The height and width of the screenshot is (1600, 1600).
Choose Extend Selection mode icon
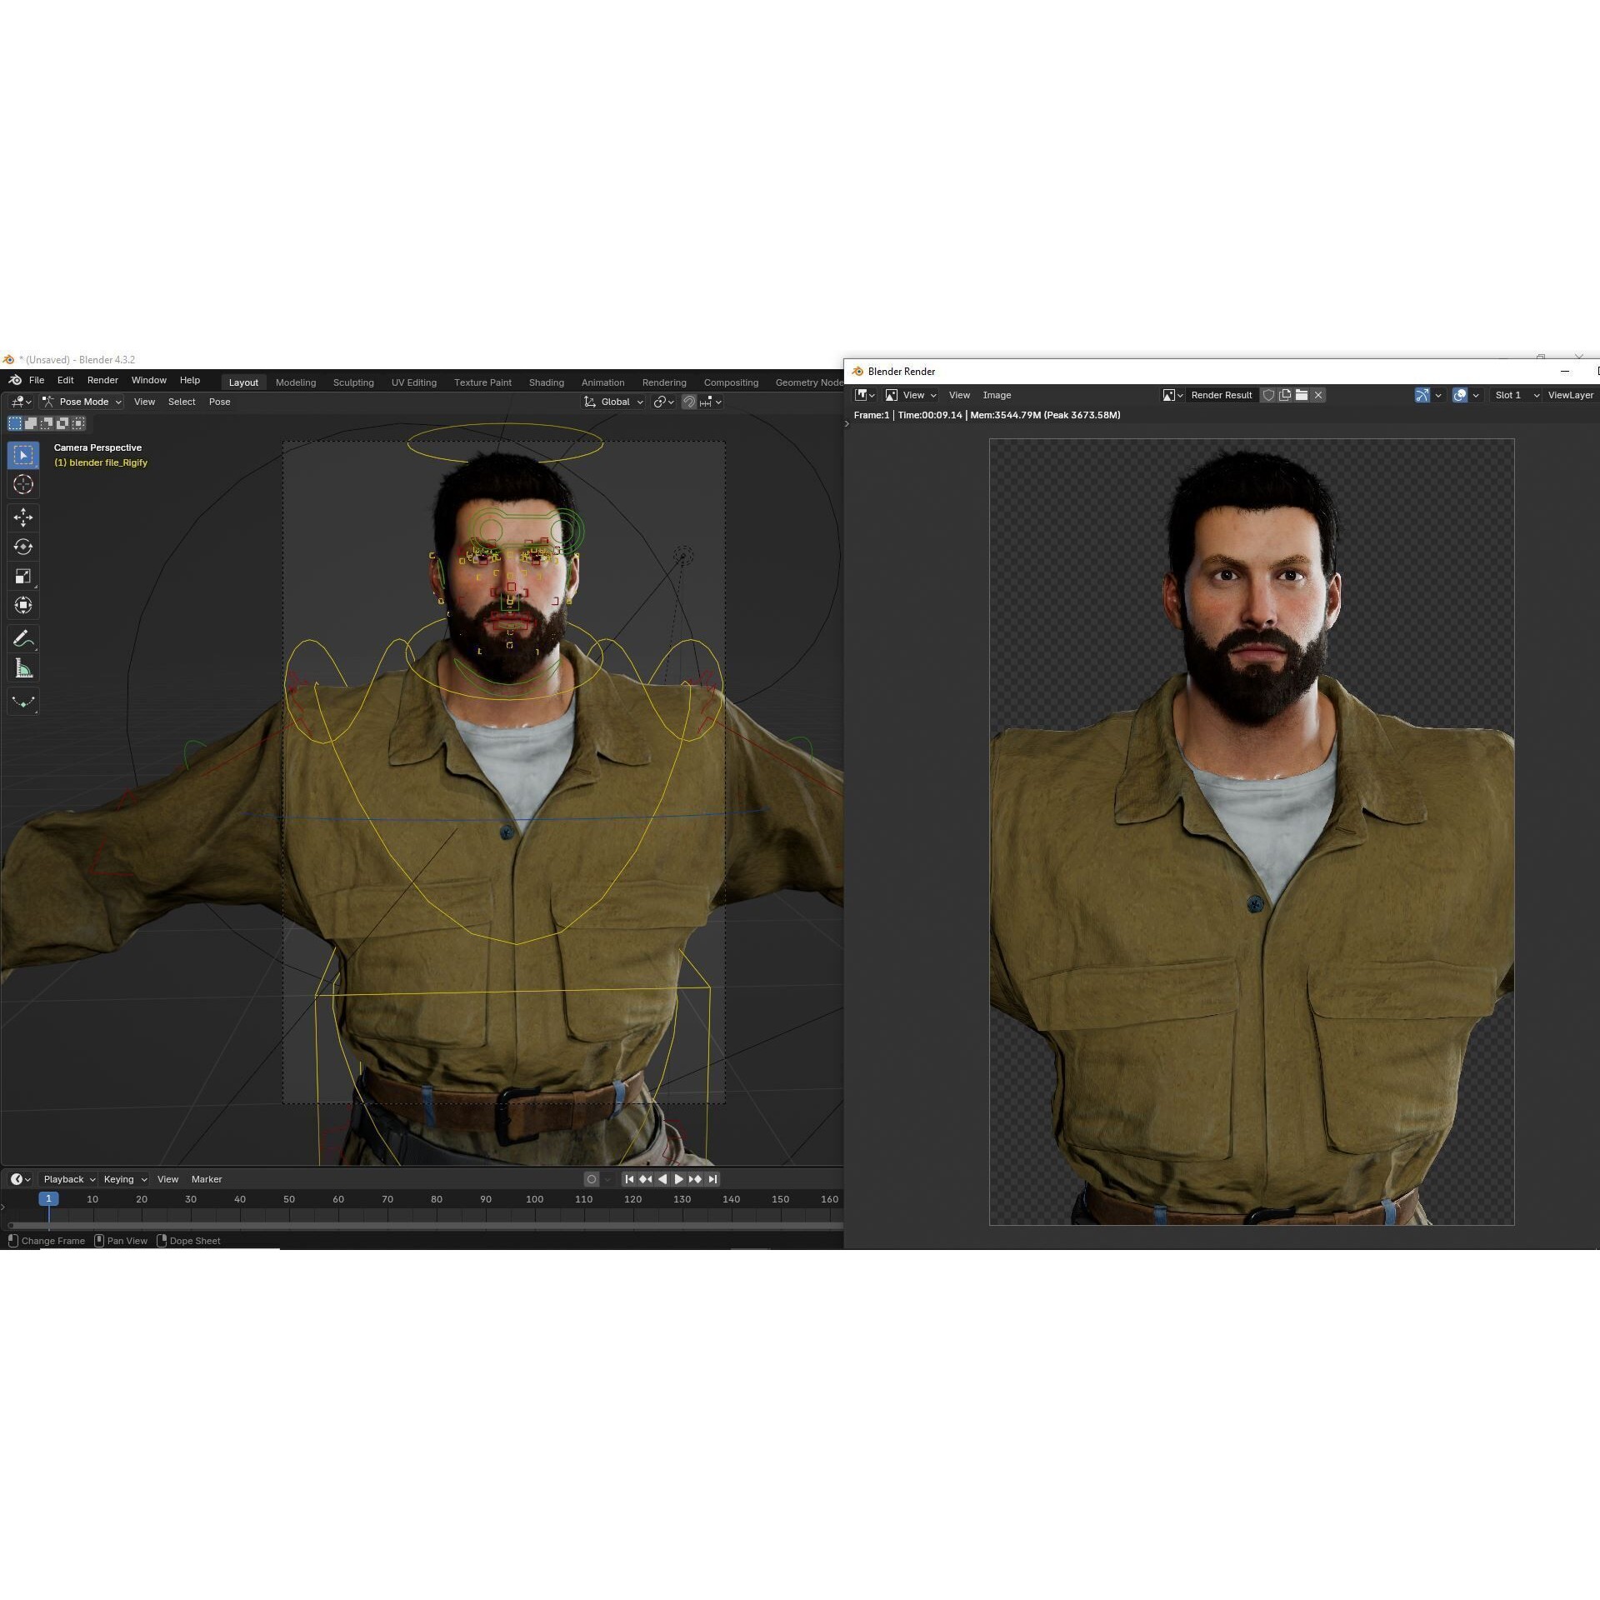click(31, 423)
